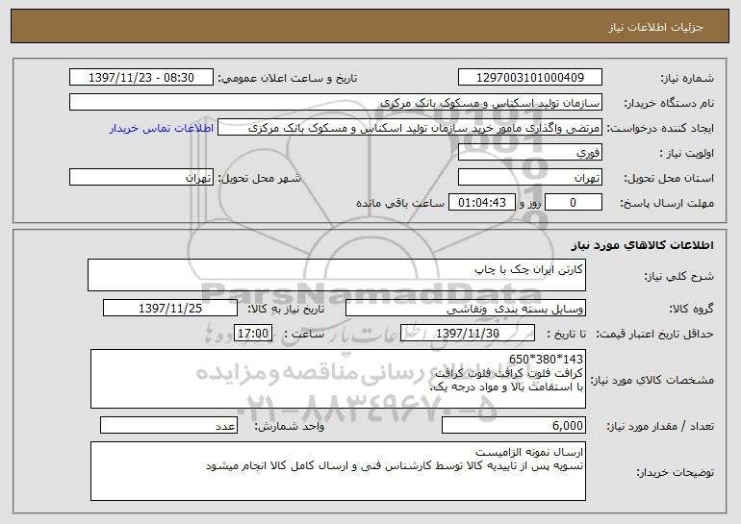741x524 pixels.
Task: Click the general description box کارتن ایران چک با چاپ
Action: [337, 275]
